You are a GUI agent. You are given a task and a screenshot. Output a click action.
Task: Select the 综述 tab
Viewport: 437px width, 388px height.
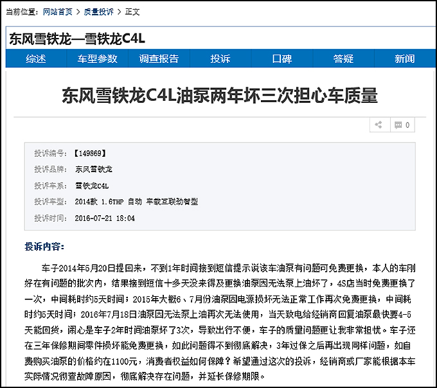point(36,58)
